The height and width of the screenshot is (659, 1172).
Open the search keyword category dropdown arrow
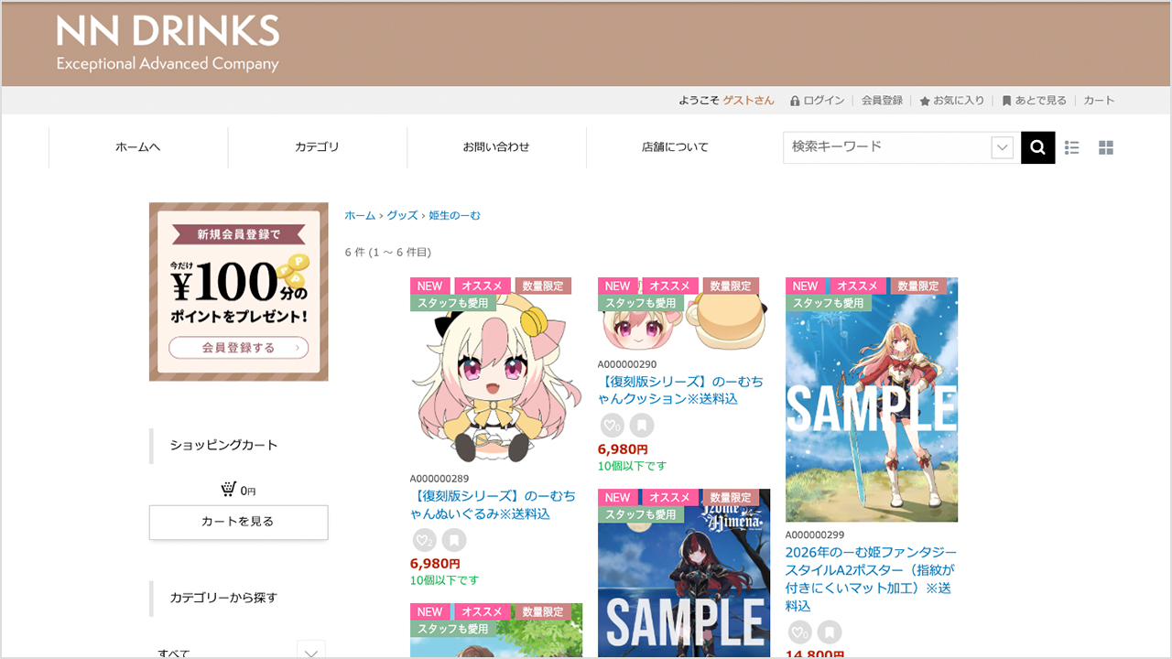click(x=1002, y=147)
